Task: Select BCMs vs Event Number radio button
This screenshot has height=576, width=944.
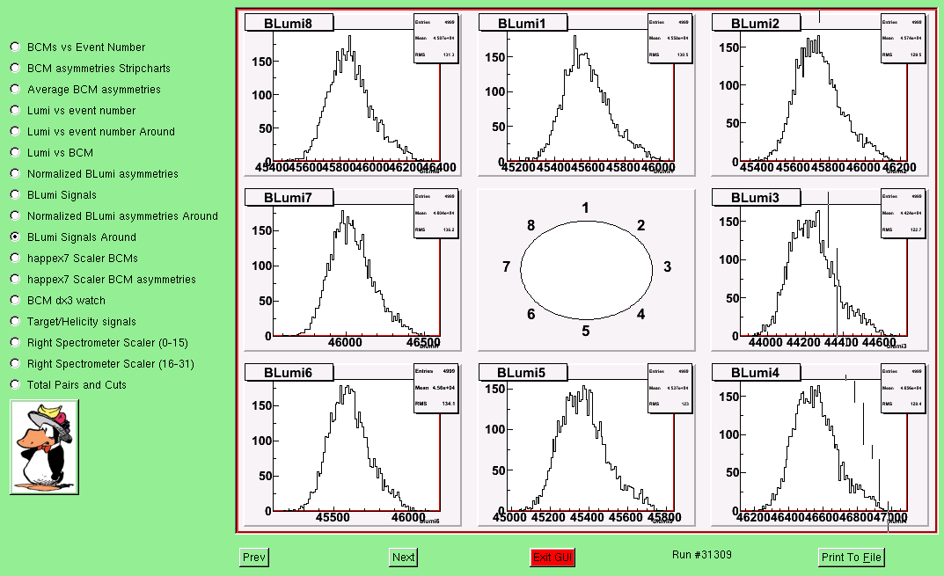Action: [x=16, y=47]
